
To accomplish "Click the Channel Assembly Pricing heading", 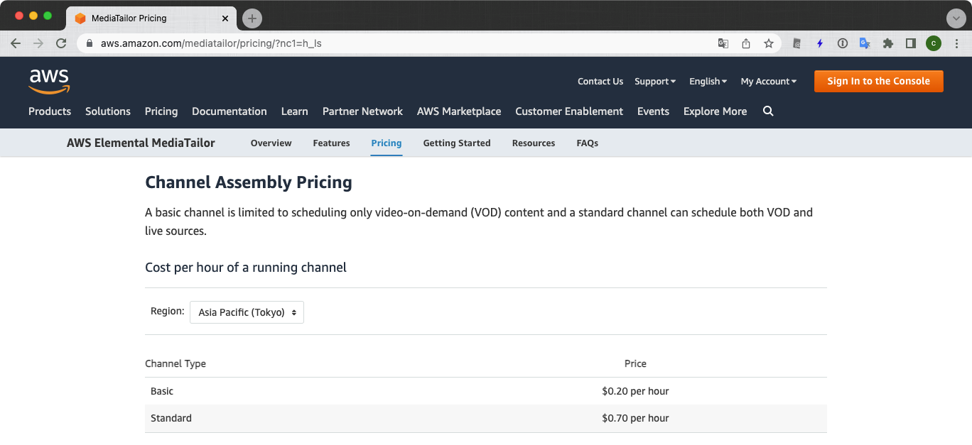I will [249, 182].
